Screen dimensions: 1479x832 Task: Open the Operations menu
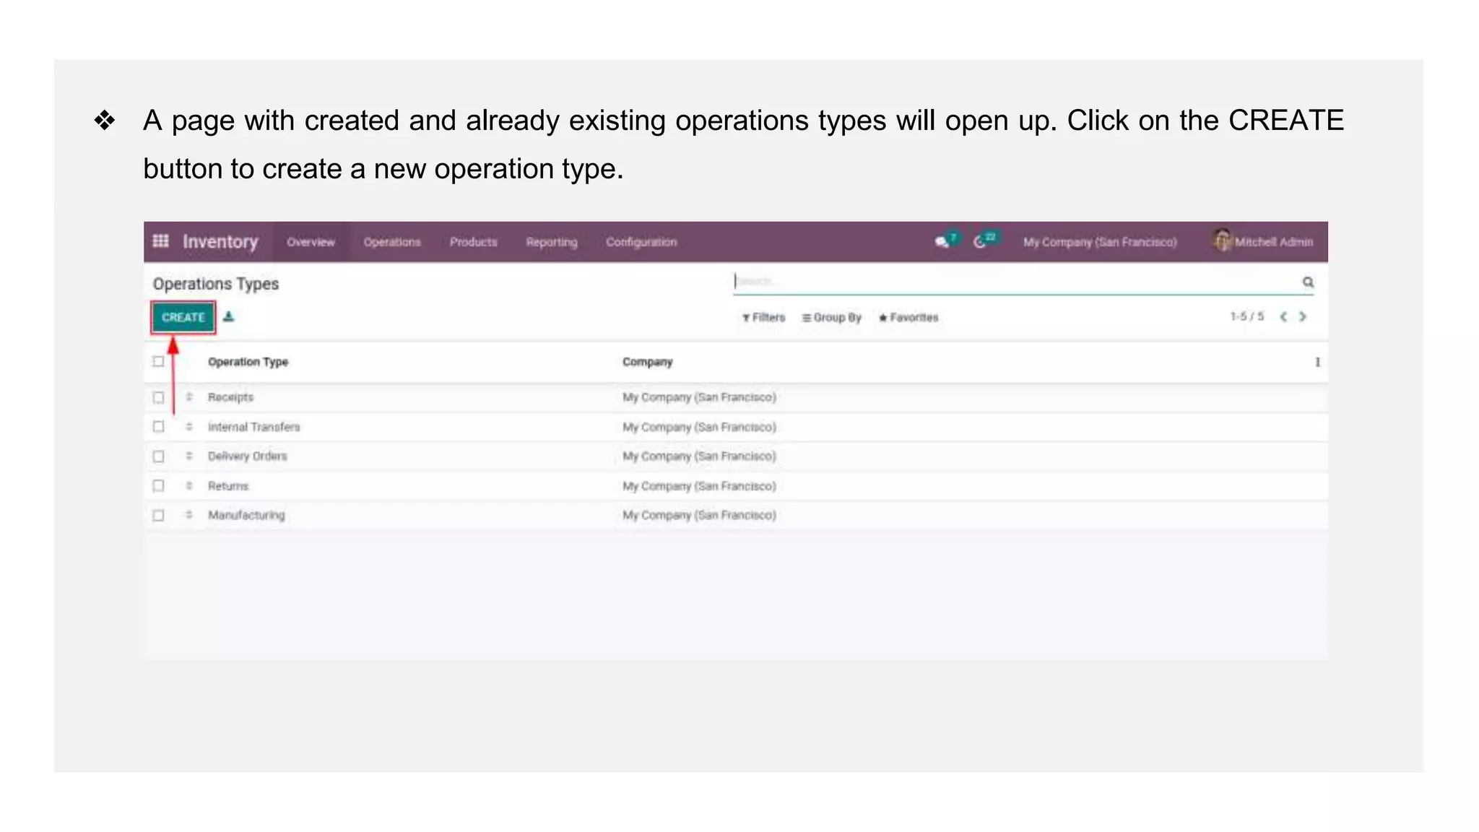pyautogui.click(x=392, y=242)
